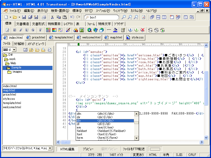Viewport: 211px width, 158px height.
Task: Switch to the style.css document tab
Action: coord(135,37)
